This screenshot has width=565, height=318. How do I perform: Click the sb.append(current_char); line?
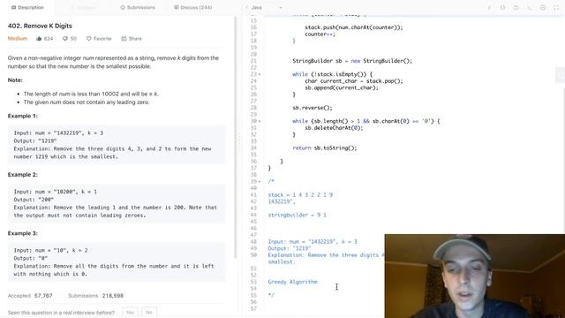342,87
